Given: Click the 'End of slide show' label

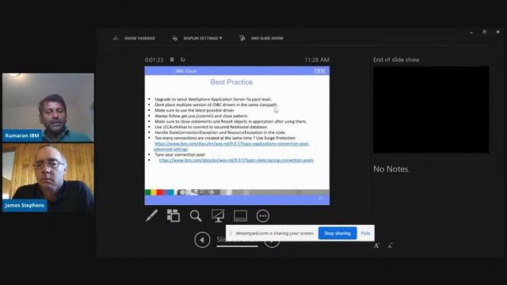Looking at the screenshot, I should point(396,60).
